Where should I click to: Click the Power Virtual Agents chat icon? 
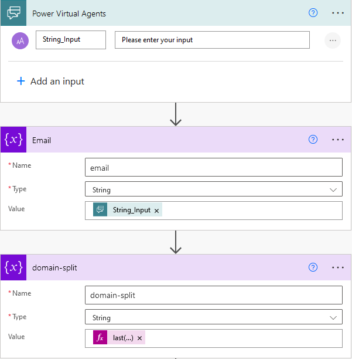[x=13, y=13]
